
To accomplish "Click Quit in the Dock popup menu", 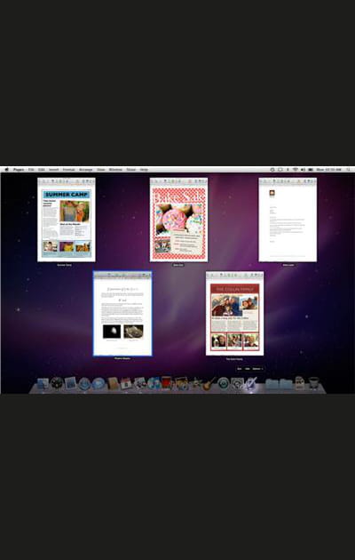I will [x=239, y=369].
